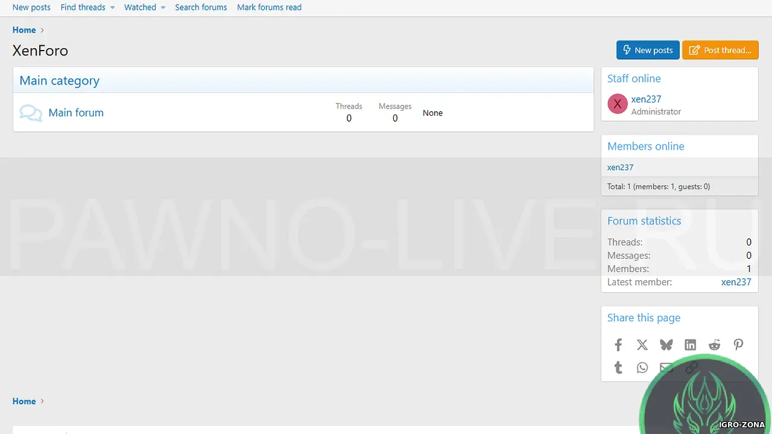This screenshot has width=772, height=434.
Task: Click Home breadcrumb at top
Action: [x=24, y=30]
